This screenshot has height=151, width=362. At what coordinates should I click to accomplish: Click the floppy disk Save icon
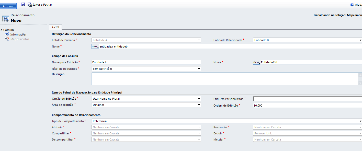tap(23, 4)
